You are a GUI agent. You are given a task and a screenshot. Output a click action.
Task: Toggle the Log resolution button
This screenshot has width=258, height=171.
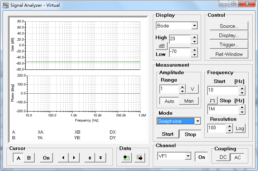[x=240, y=128]
